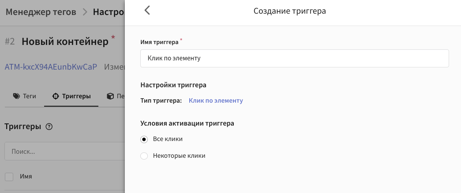Open the truncated Настро… breadcrumb item

(109, 11)
